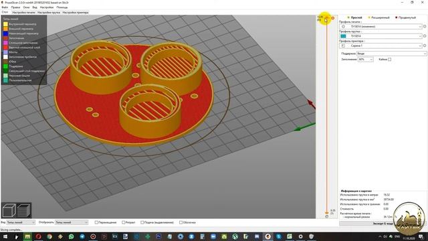Click the bottom thumb of layer slider
The image size is (428, 241).
(x=326, y=213)
